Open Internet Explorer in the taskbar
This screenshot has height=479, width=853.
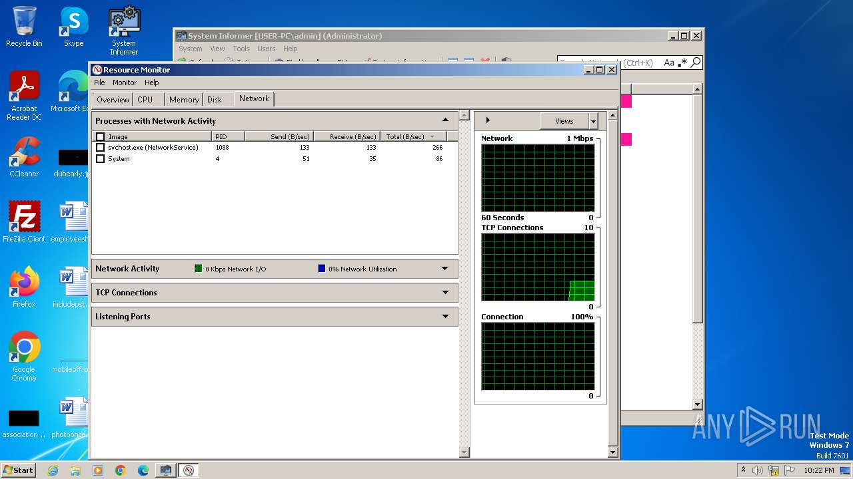pyautogui.click(x=53, y=470)
